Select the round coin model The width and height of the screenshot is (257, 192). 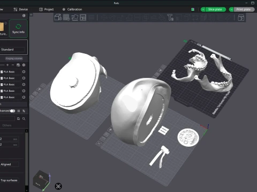click(x=188, y=138)
